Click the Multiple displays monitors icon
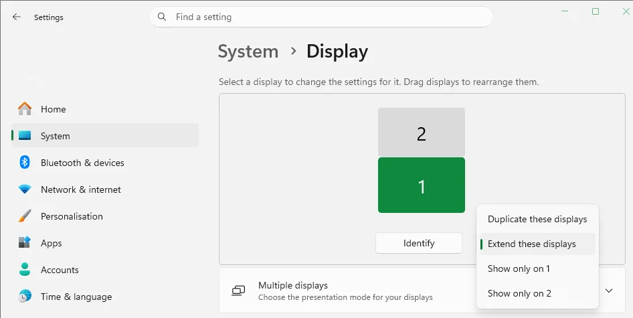Screen dimensions: 633x318 [x=239, y=291]
